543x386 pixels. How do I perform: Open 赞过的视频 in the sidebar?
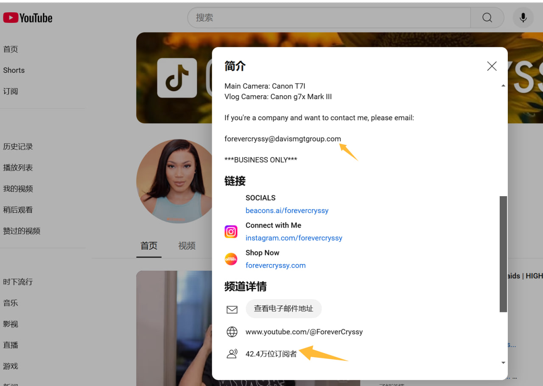(x=22, y=231)
